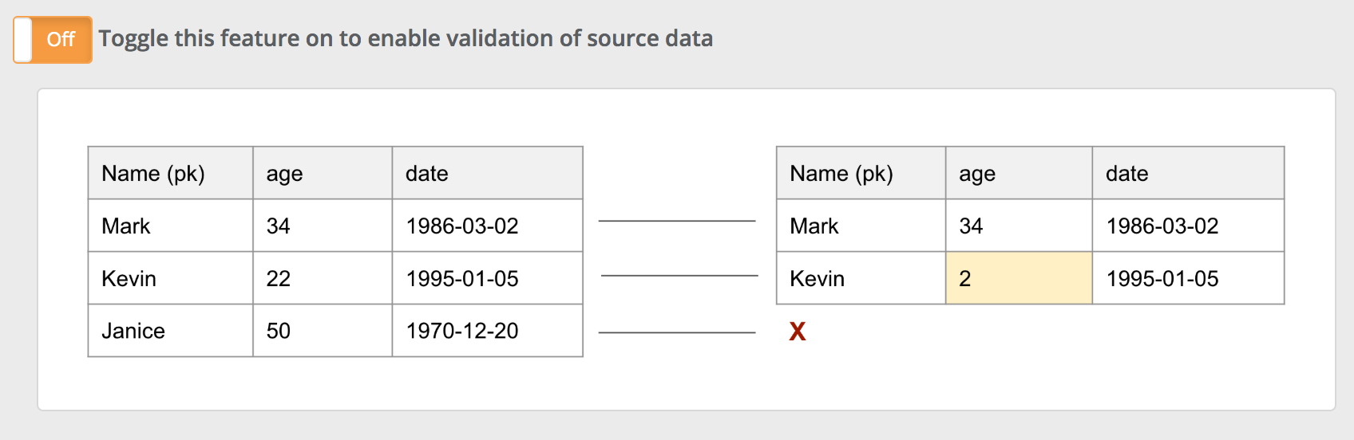Click the 'Toggle this feature on' label text
The height and width of the screenshot is (440, 1354).
pos(405,38)
